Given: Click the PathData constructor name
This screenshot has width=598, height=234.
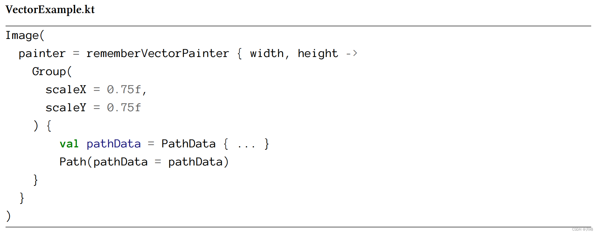Looking at the screenshot, I should tap(188, 144).
